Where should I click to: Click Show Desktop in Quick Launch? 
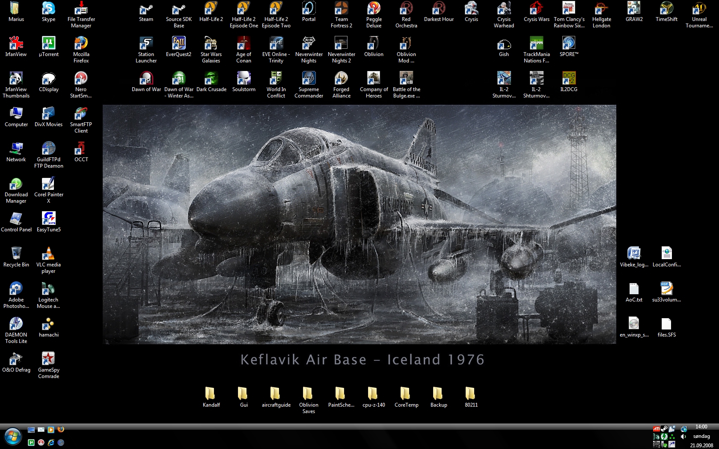point(31,430)
